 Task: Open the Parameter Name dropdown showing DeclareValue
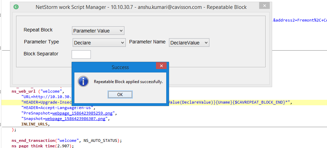[189, 43]
